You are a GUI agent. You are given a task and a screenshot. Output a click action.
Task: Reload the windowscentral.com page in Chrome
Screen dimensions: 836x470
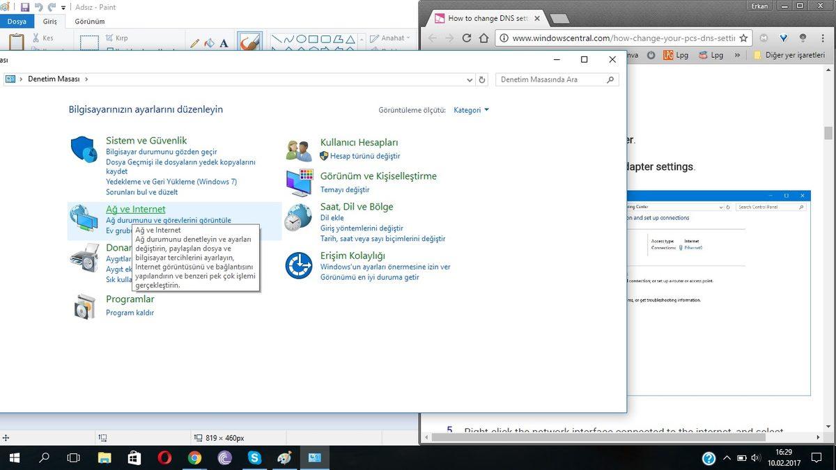[466, 39]
